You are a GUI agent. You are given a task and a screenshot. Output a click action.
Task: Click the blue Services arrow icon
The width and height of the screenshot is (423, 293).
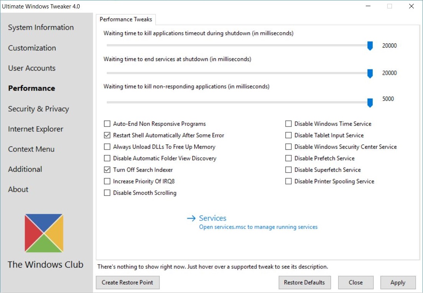tap(191, 218)
